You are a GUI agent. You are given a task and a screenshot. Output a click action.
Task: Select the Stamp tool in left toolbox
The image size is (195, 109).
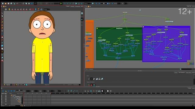(x=2, y=25)
